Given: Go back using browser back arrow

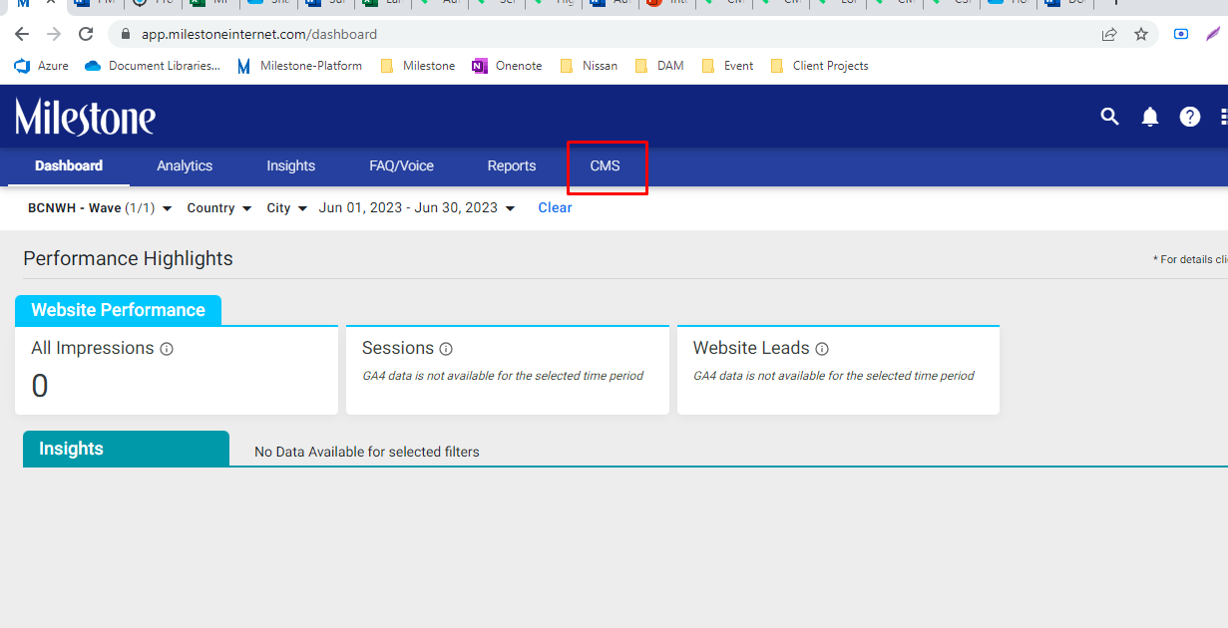Looking at the screenshot, I should (22, 34).
